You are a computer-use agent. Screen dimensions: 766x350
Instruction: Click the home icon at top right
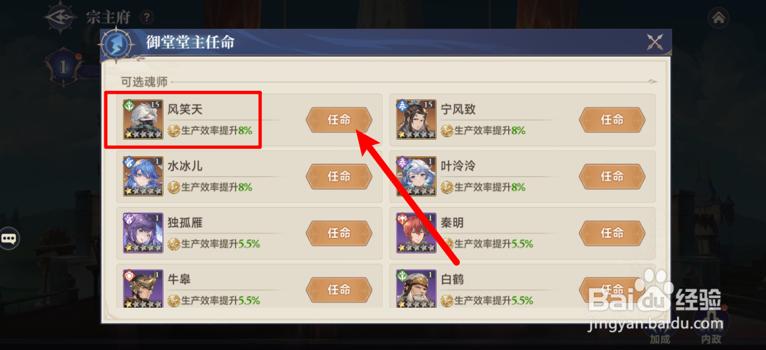(718, 18)
